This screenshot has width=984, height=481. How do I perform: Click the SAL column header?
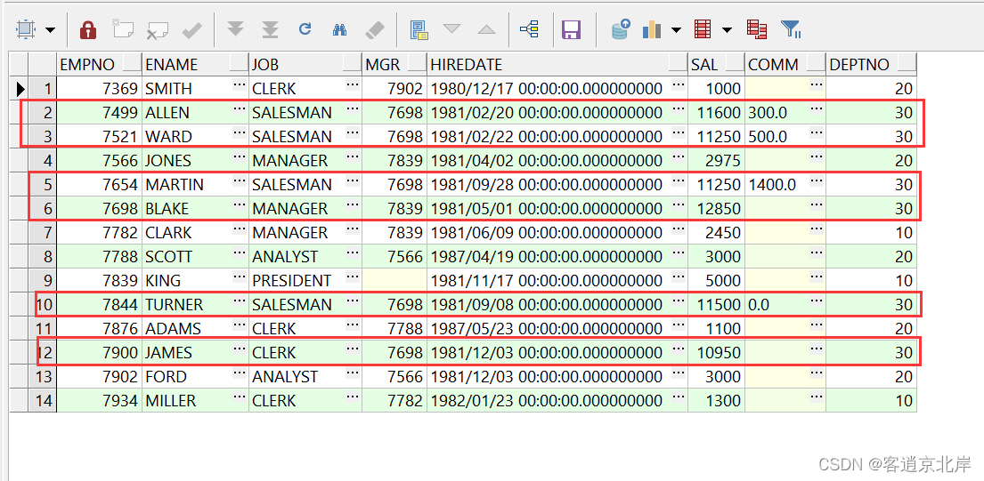click(x=716, y=65)
